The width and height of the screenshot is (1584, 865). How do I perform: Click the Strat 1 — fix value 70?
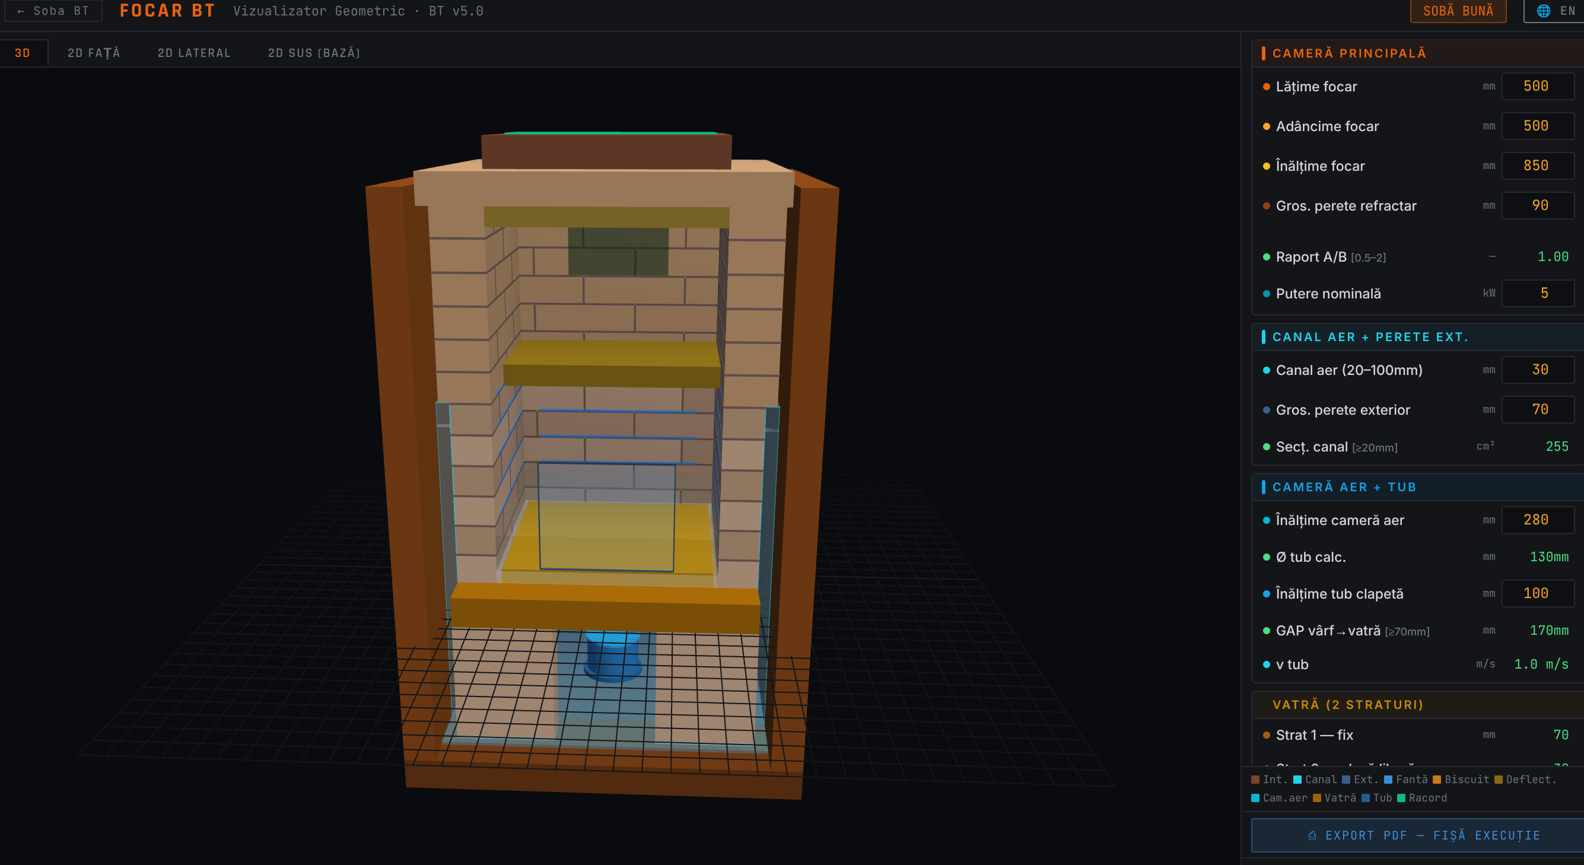point(1561,735)
